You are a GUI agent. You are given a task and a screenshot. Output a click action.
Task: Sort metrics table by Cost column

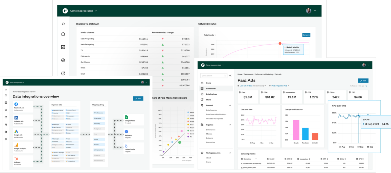pyautogui.click(x=271, y=159)
